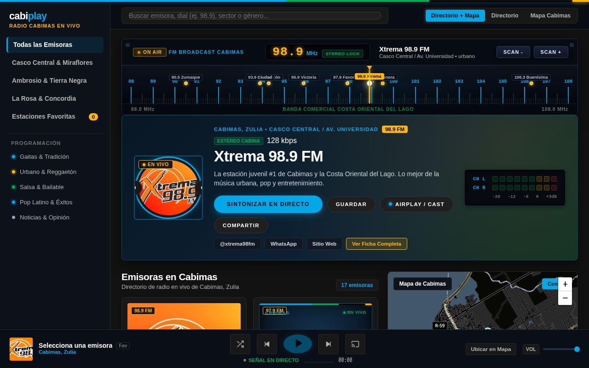Click the player bar station thumbnail

(21, 349)
